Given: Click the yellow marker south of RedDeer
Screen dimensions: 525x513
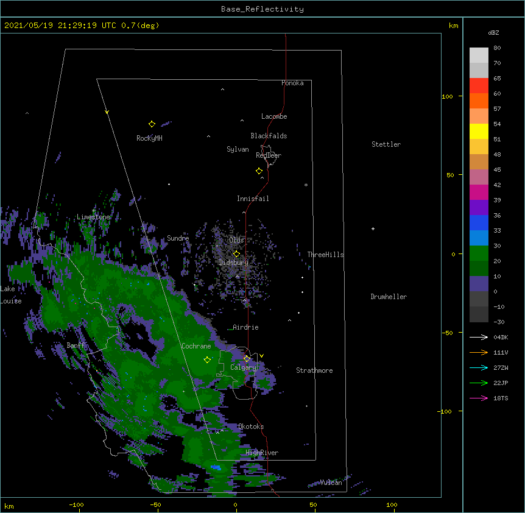Looking at the screenshot, I should [259, 171].
